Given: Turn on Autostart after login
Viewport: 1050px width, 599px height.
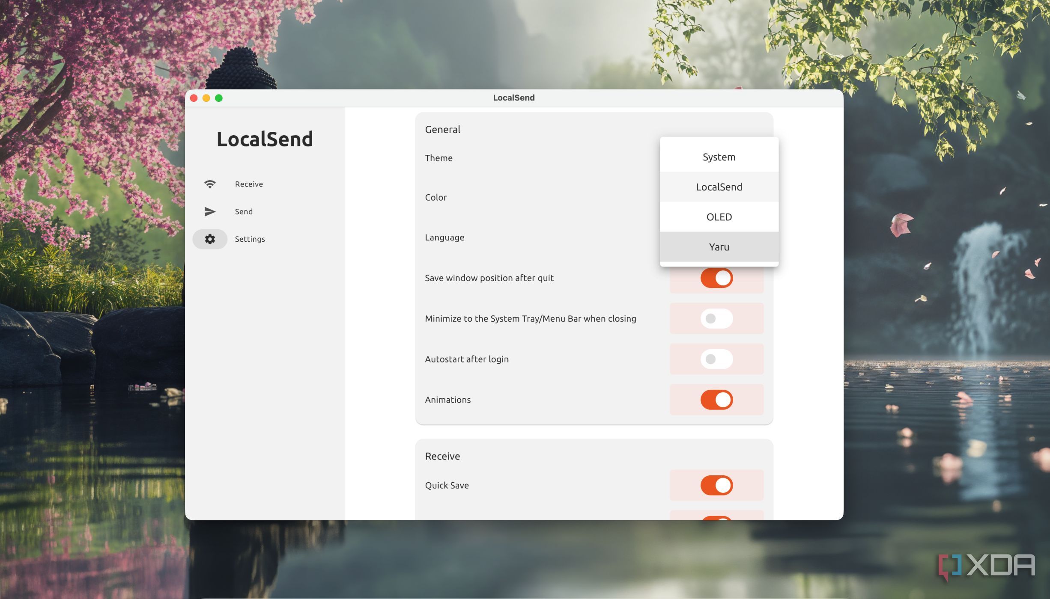Looking at the screenshot, I should (716, 359).
